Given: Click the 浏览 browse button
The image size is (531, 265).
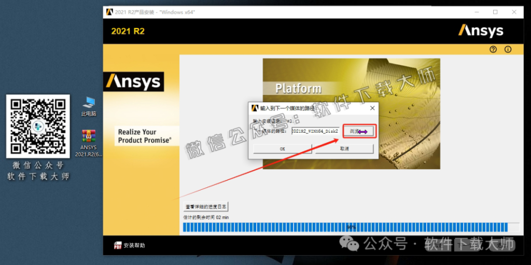Looking at the screenshot, I should (360, 131).
